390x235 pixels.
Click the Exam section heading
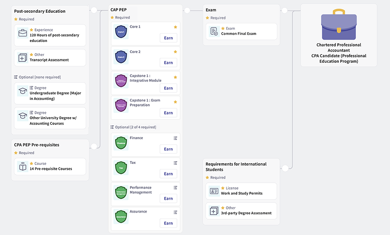coord(211,10)
